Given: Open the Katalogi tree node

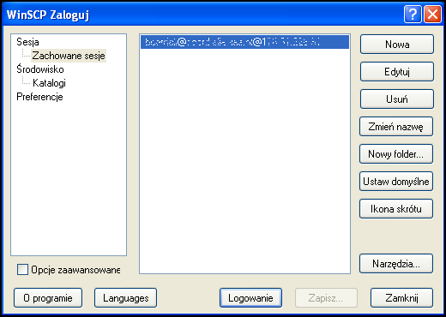Looking at the screenshot, I should pos(49,83).
